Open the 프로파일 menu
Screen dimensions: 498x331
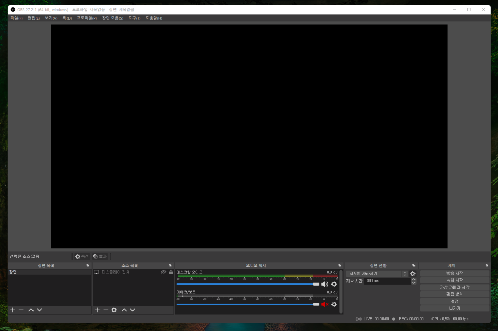[x=87, y=18]
